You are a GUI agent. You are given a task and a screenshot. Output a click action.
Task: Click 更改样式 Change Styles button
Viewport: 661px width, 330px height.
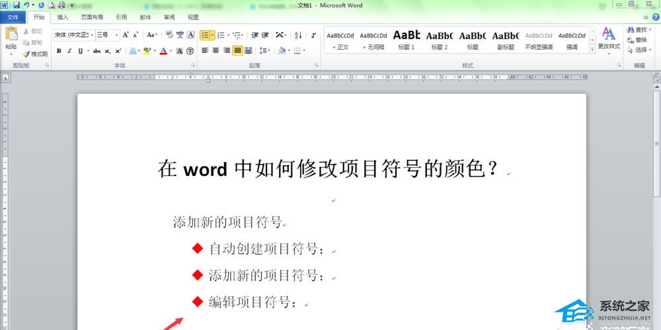[x=609, y=40]
